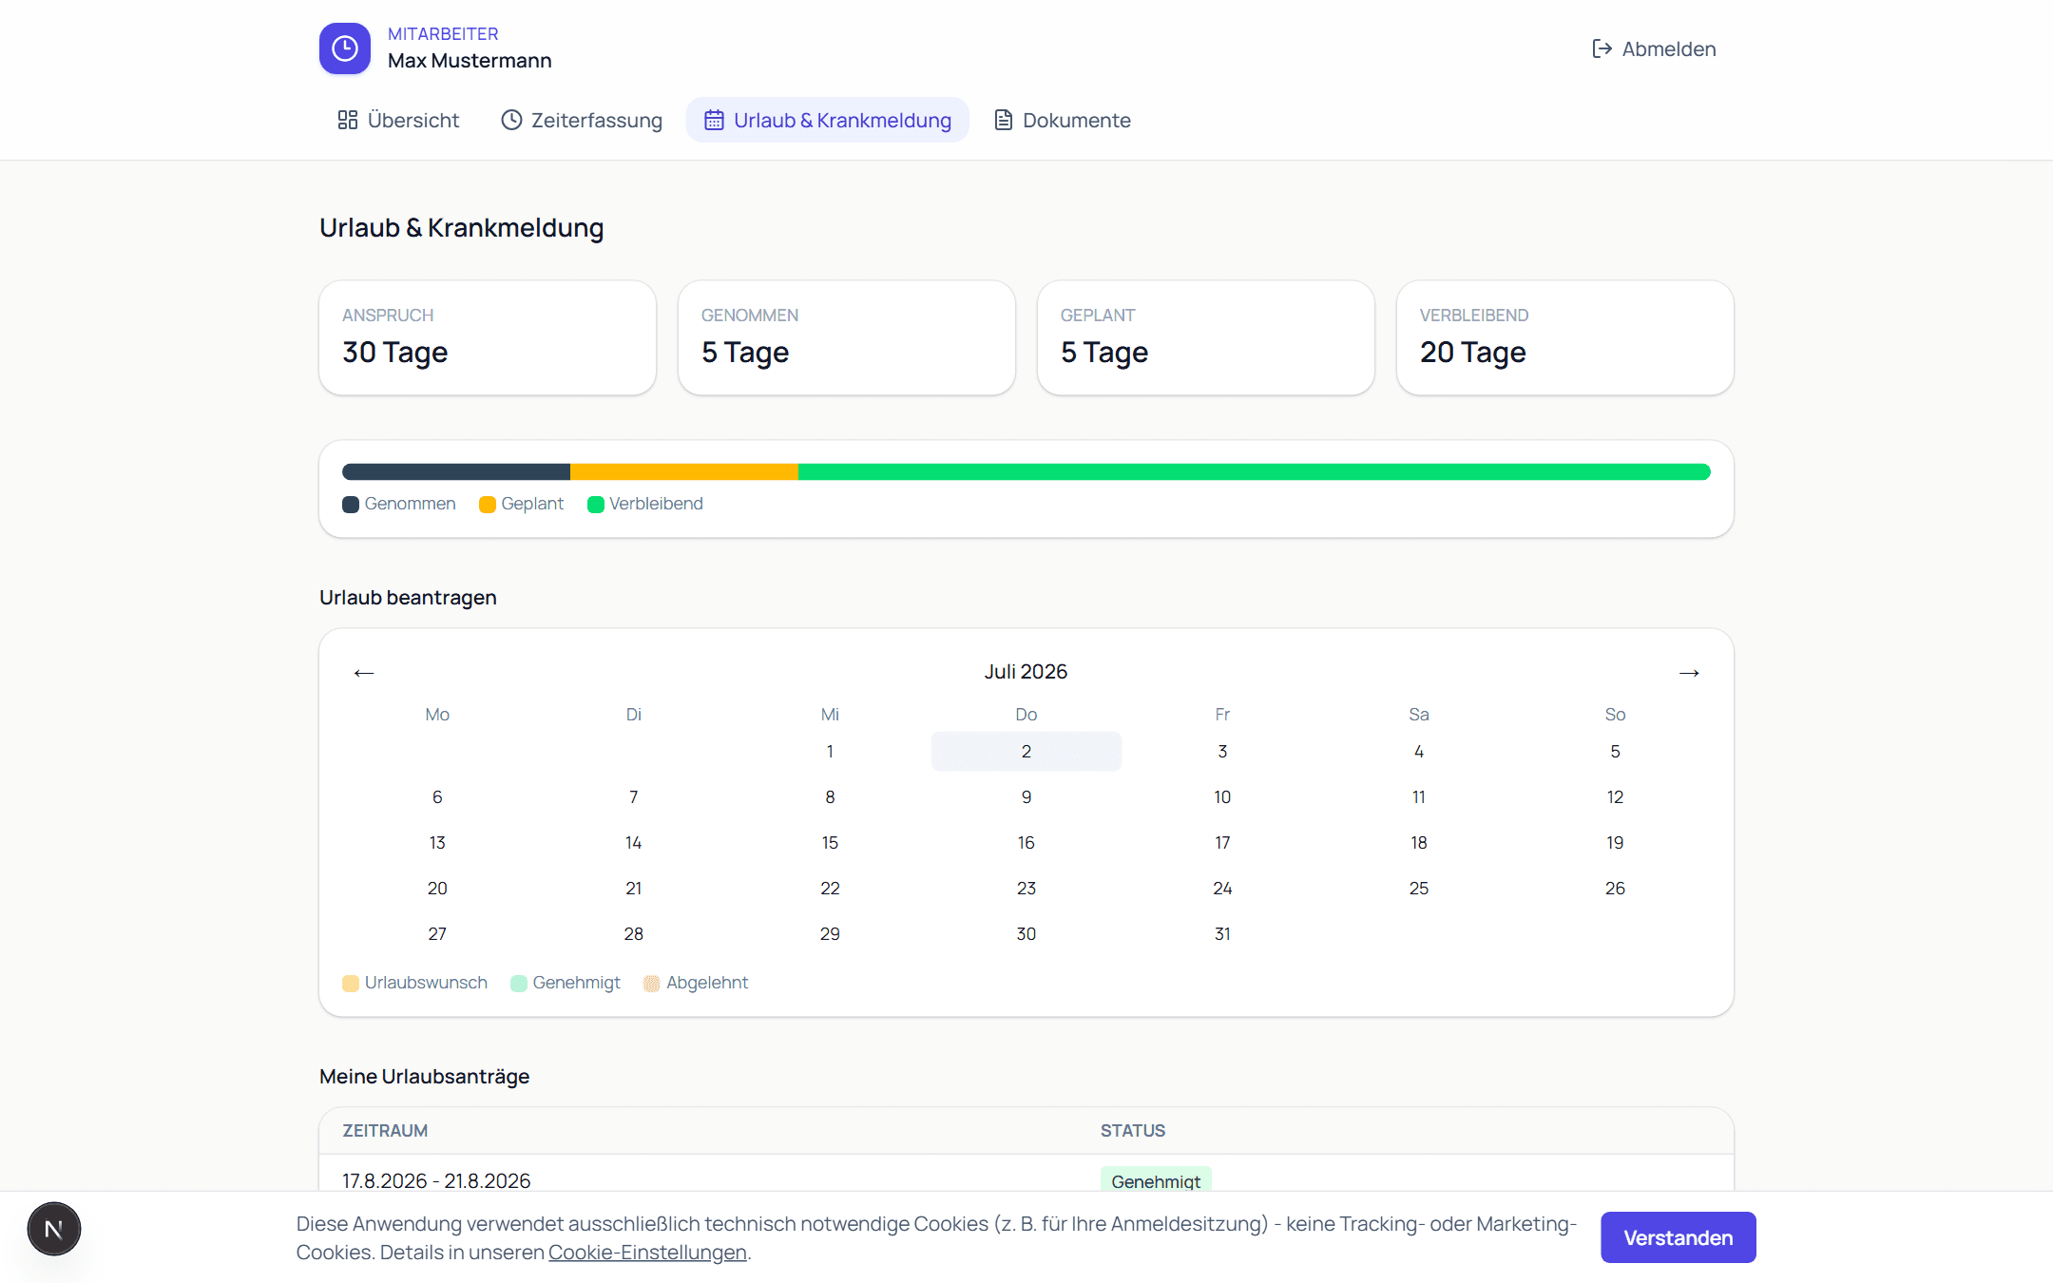
Task: Click the green Verbleibend progress segment
Action: pyautogui.click(x=1255, y=471)
